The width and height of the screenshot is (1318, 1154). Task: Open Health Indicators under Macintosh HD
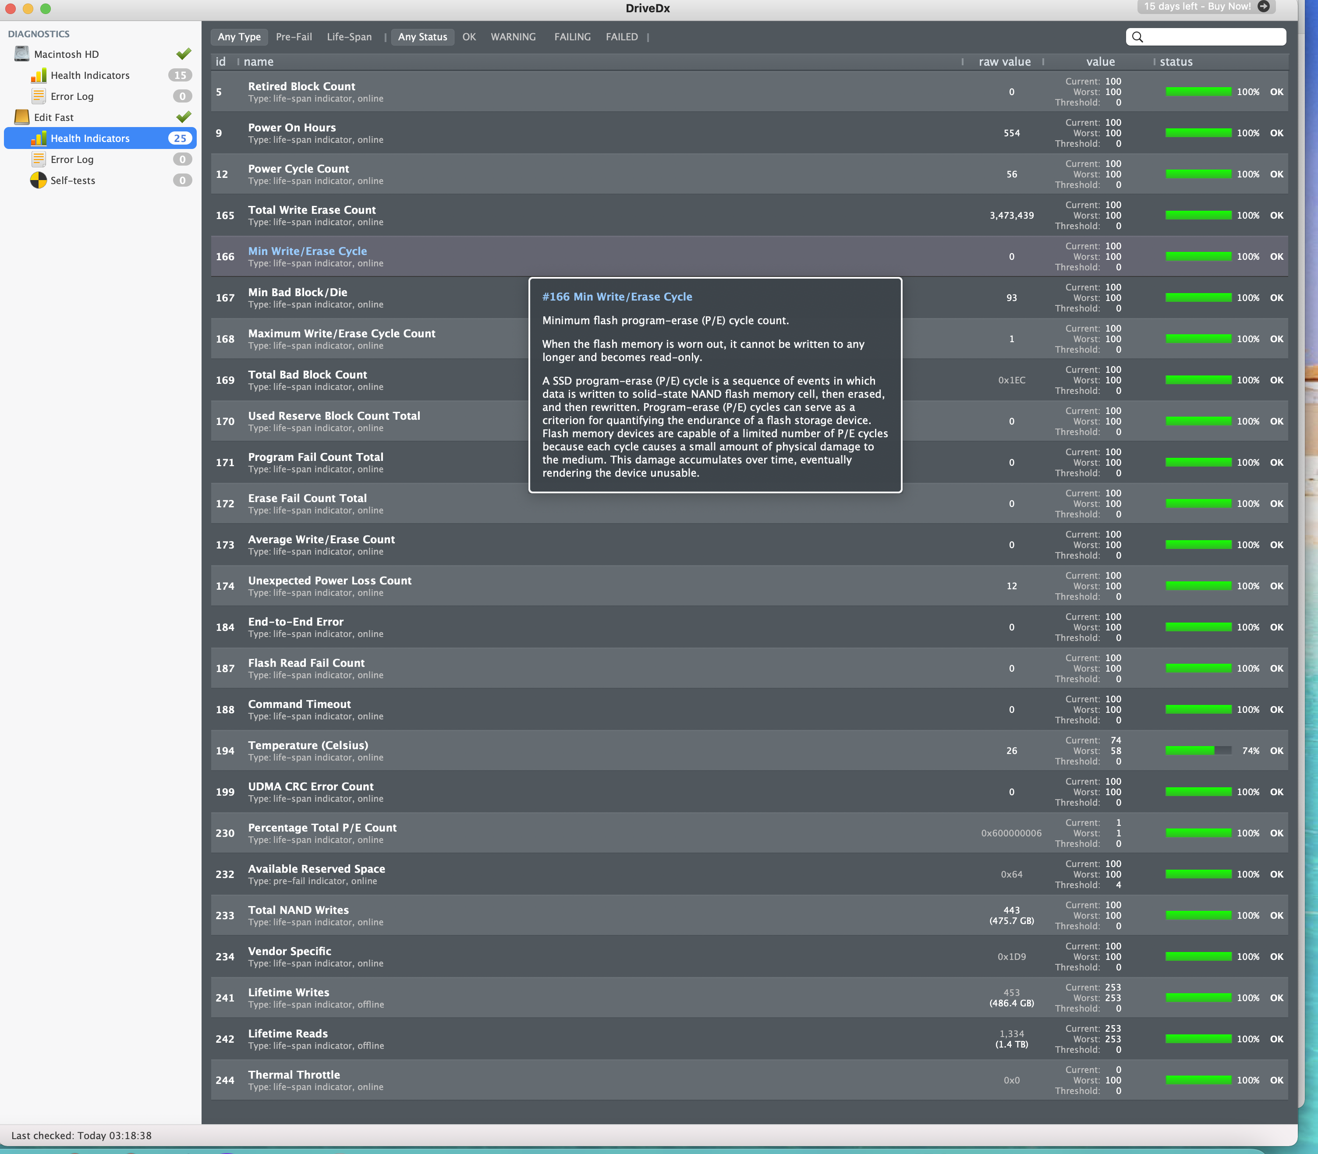(89, 75)
